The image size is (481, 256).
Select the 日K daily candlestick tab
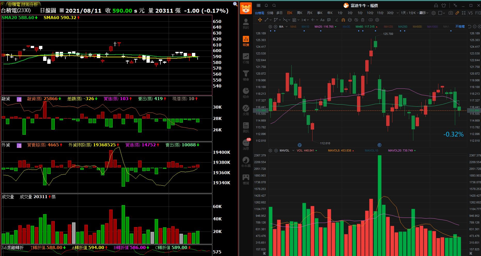pyautogui.click(x=290, y=13)
